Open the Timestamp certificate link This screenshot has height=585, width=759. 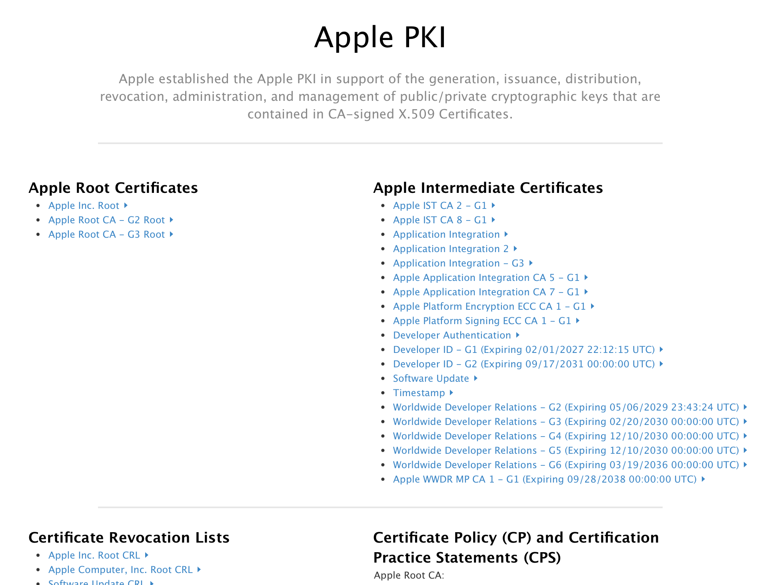pos(423,393)
